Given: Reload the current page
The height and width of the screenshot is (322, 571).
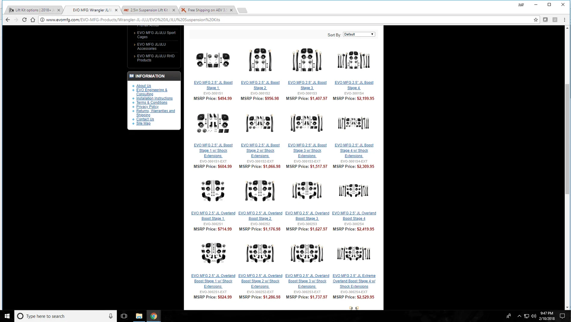Looking at the screenshot, I should pyautogui.click(x=24, y=20).
